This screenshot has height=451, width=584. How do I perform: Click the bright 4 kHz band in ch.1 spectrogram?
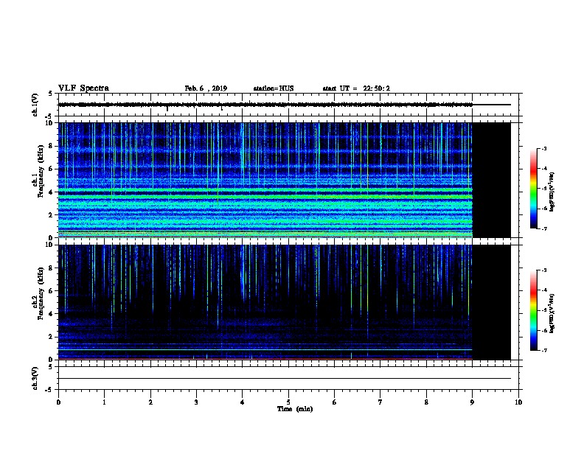click(265, 190)
